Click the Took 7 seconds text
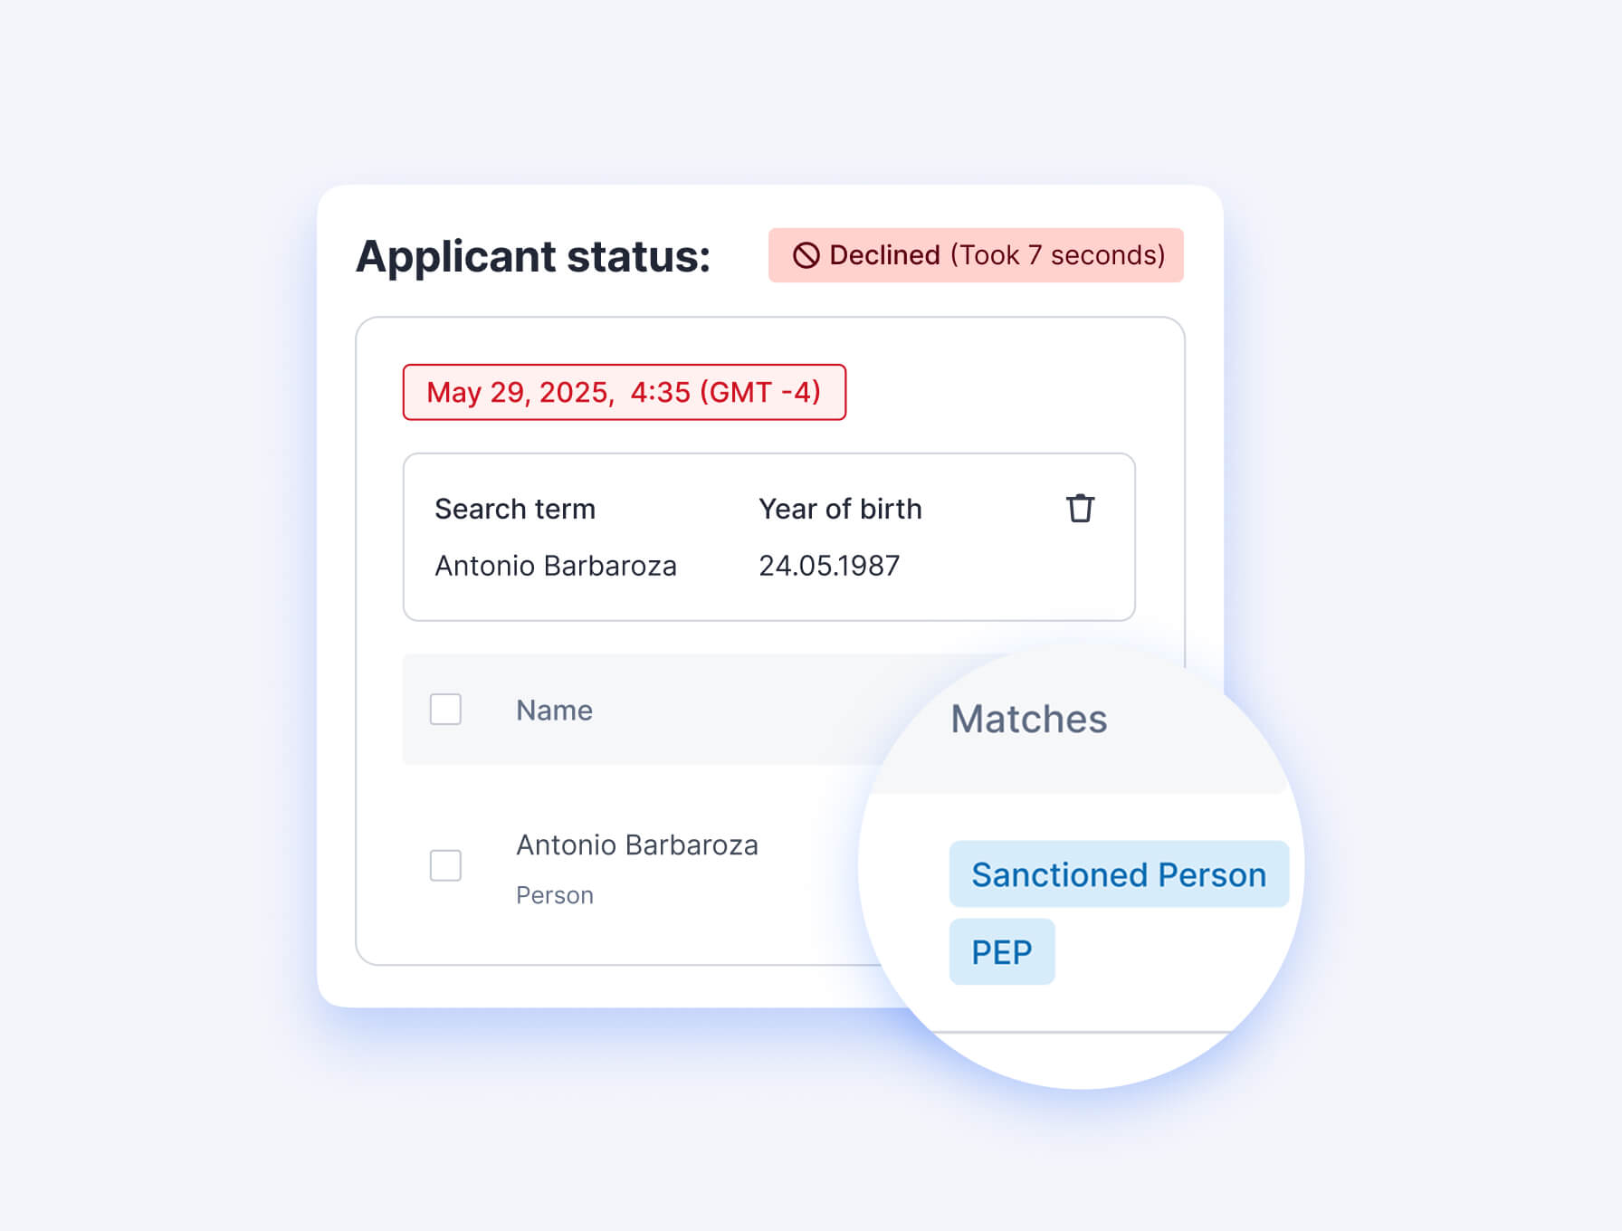The image size is (1622, 1231). click(x=1058, y=255)
